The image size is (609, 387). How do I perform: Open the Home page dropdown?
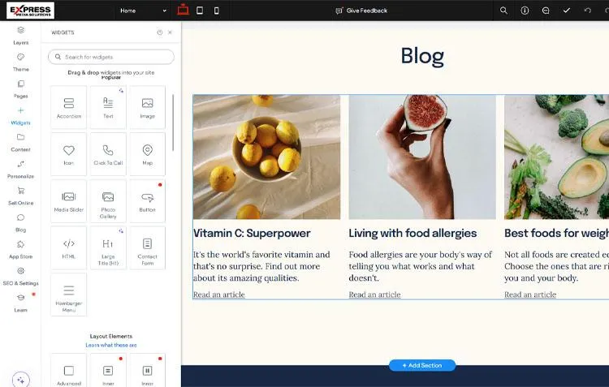[x=143, y=11]
